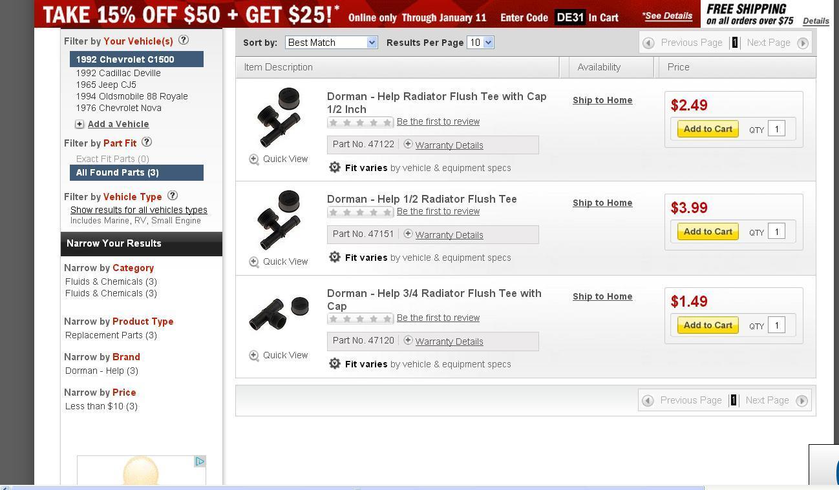
Task: Click the help icon beside Vehicle Type
Action: click(172, 196)
